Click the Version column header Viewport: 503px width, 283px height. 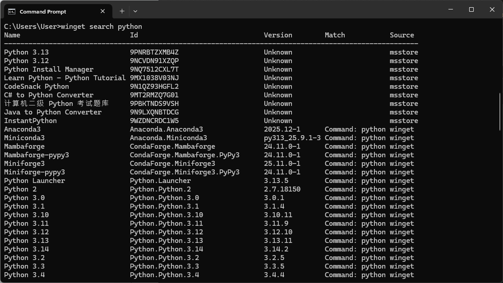click(278, 35)
